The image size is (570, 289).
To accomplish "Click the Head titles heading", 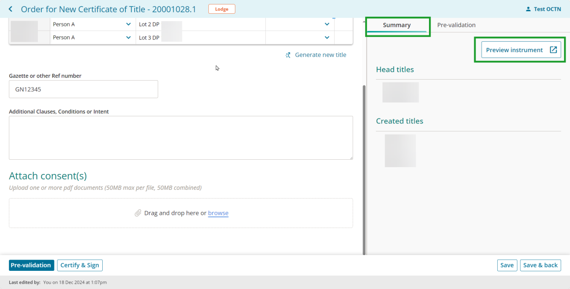I will click(x=395, y=69).
